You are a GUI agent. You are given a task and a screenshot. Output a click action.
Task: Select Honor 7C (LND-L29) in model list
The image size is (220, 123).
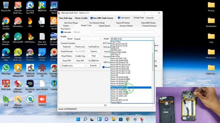click(x=119, y=96)
